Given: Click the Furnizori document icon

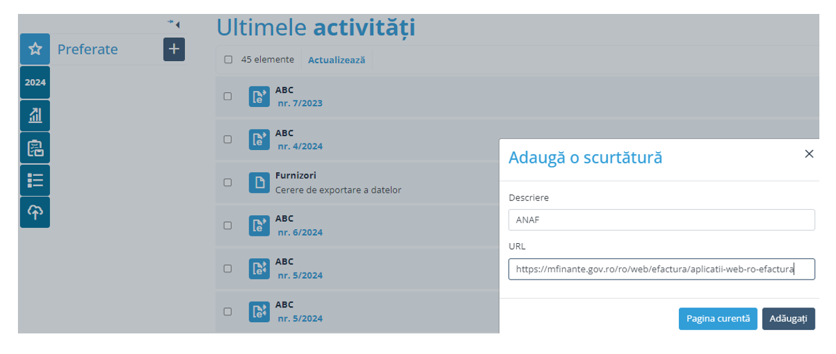Looking at the screenshot, I should pyautogui.click(x=259, y=182).
